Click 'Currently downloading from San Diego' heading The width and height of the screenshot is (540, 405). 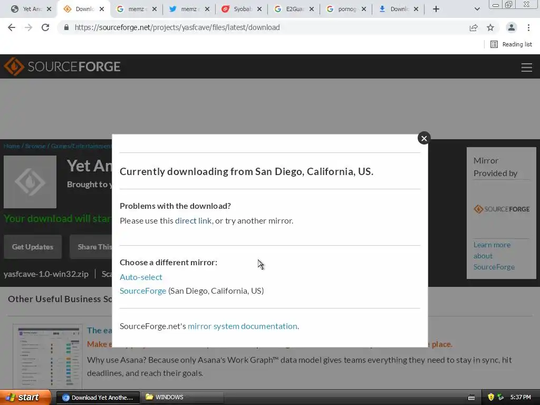[x=247, y=171]
